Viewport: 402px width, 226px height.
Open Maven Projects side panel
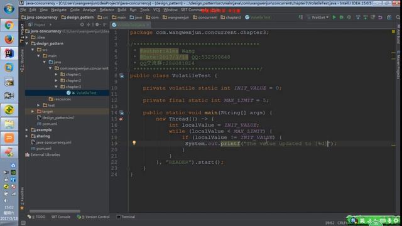click(x=398, y=65)
